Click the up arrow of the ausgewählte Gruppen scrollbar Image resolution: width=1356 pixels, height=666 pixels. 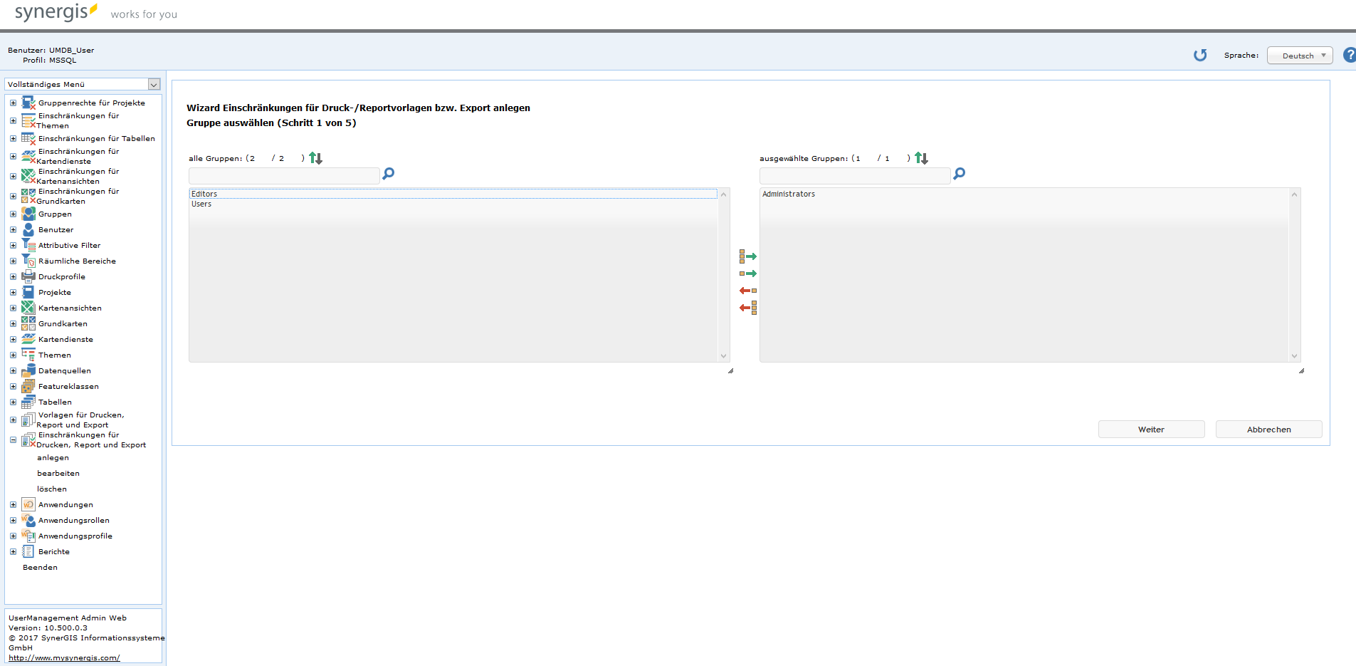(x=1295, y=194)
